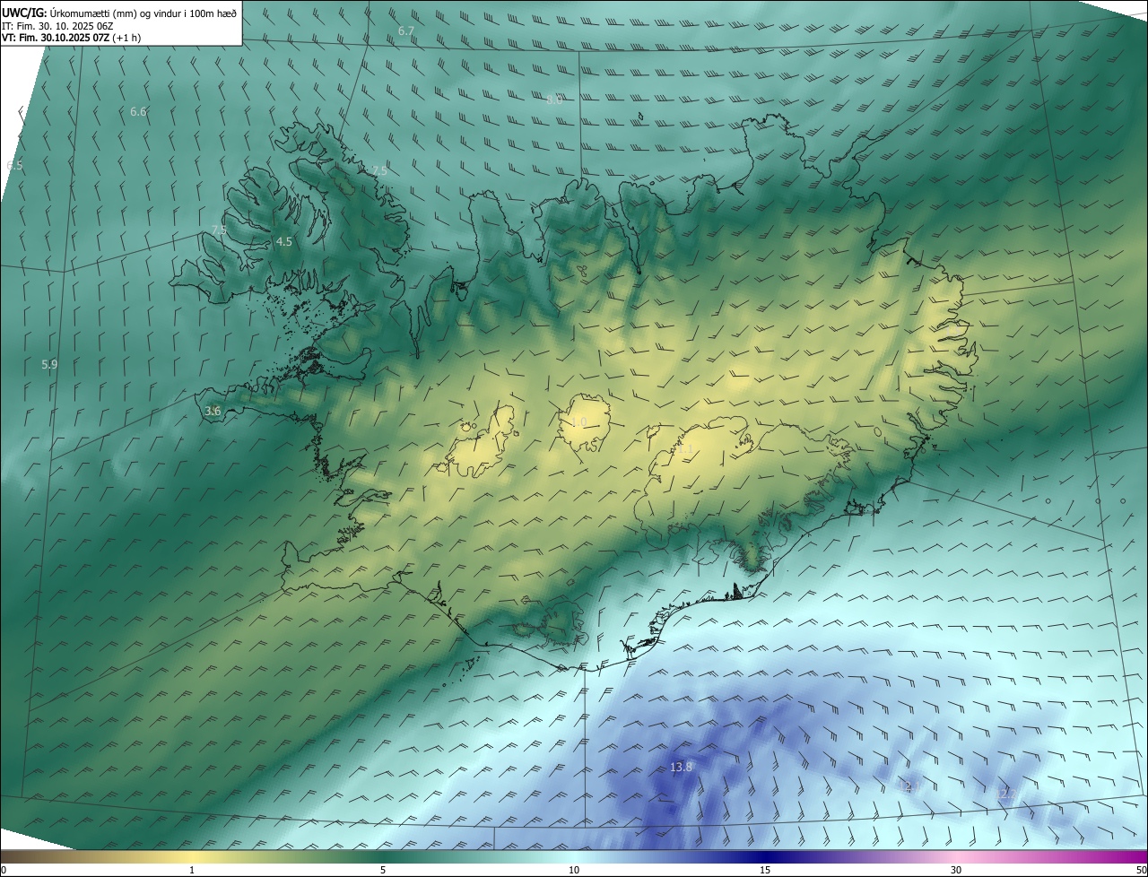The image size is (1148, 877).
Task: Click the color scale tick labeled 30
Action: 956,870
